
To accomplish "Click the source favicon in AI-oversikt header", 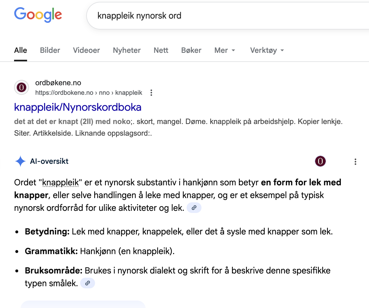I will click(320, 161).
